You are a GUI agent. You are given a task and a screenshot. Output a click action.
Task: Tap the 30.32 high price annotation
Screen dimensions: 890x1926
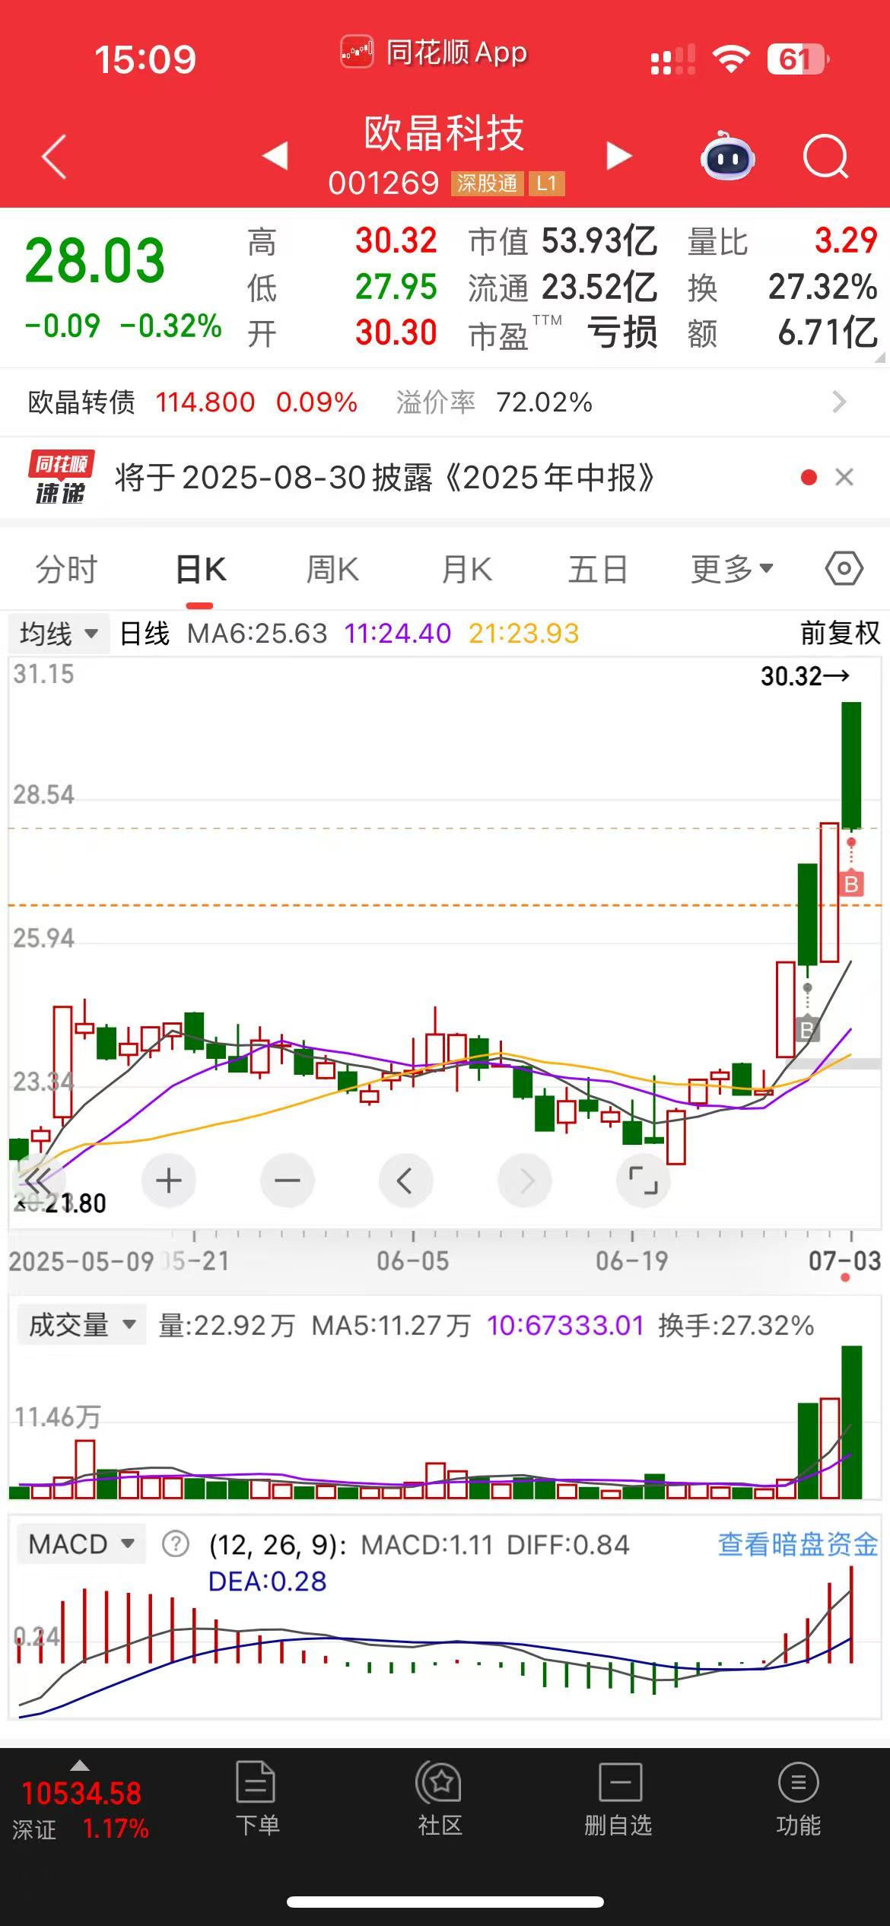pyautogui.click(x=805, y=675)
